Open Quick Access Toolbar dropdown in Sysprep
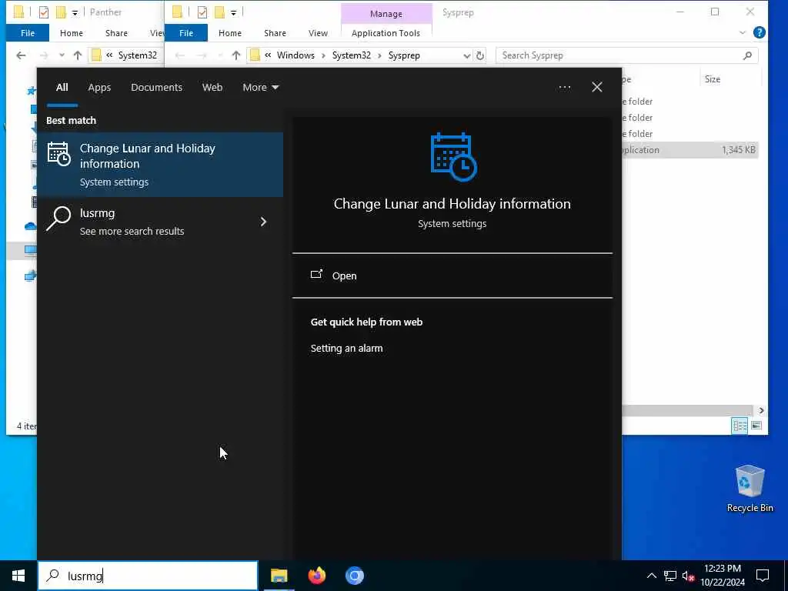The image size is (788, 591). click(x=233, y=12)
